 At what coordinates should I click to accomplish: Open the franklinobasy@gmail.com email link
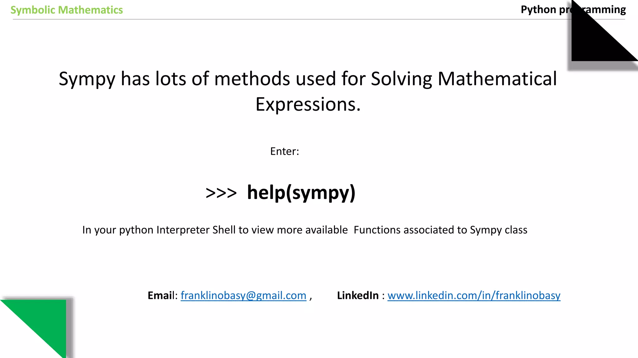tap(243, 296)
